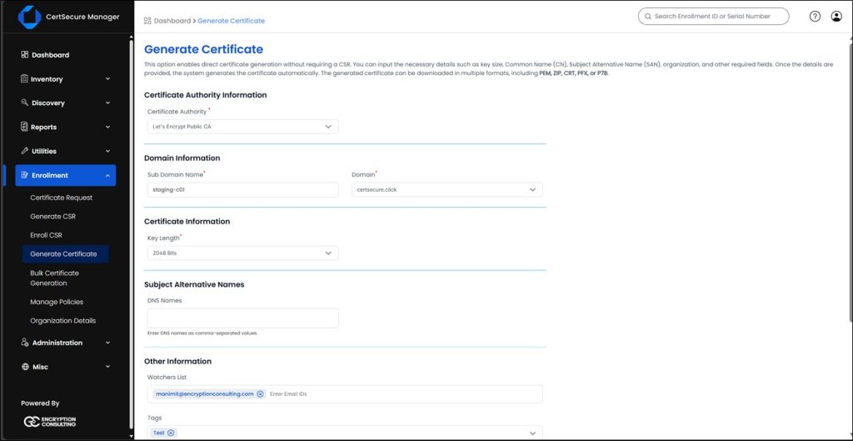Click the Enrollment pencil icon
This screenshot has height=441, width=853.
(24, 175)
